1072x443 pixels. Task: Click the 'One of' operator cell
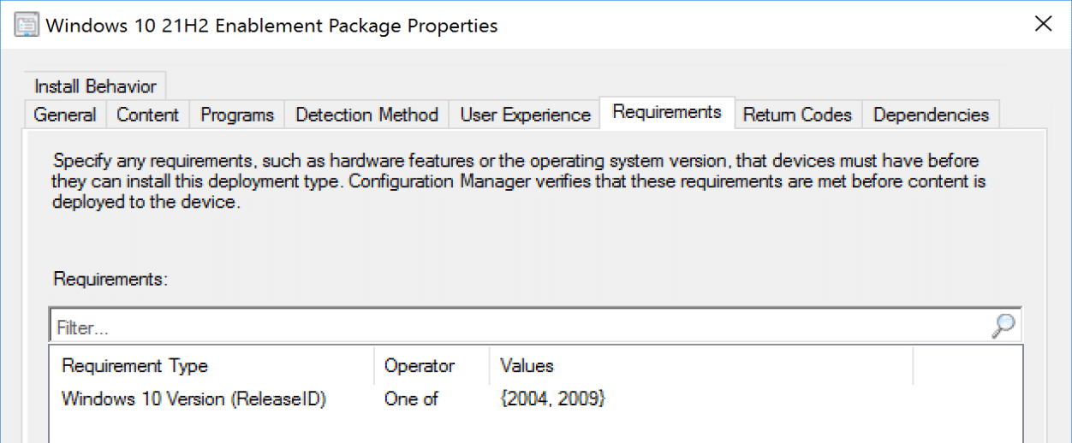(411, 399)
